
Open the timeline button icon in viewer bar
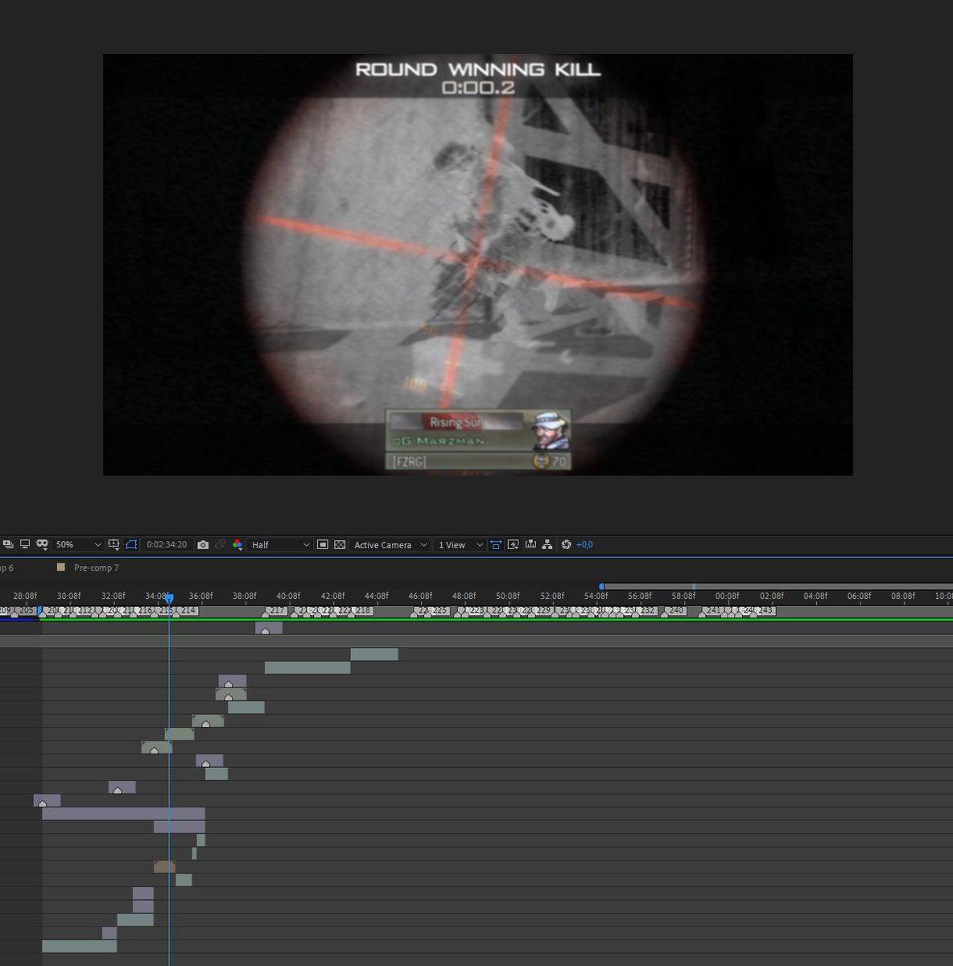(x=530, y=545)
